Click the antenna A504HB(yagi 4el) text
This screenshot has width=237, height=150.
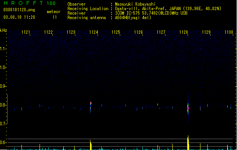pos(133,18)
